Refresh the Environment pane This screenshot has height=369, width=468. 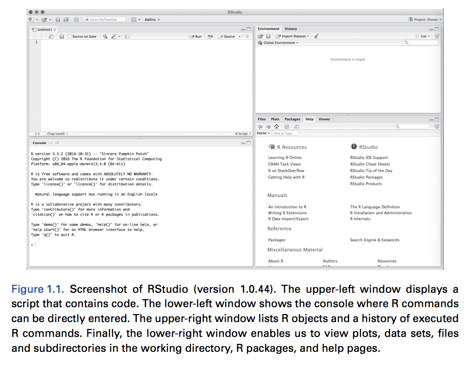(437, 36)
